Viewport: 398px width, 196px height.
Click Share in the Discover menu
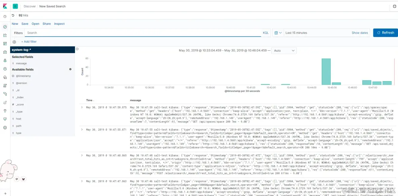click(47, 24)
